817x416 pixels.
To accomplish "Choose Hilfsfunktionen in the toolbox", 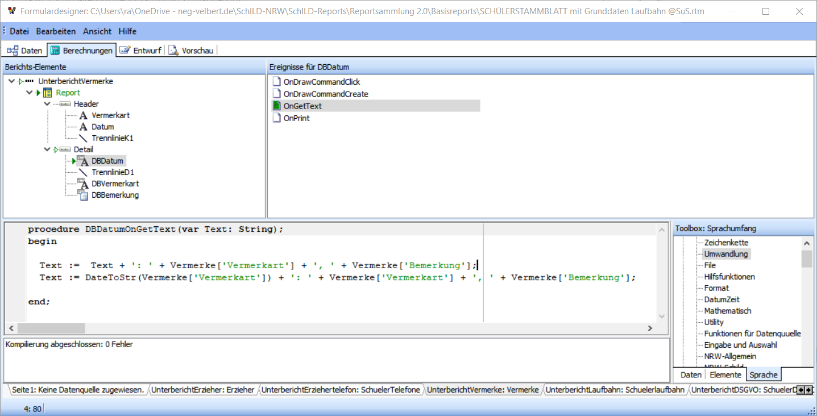I will coord(729,277).
